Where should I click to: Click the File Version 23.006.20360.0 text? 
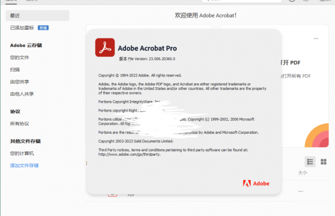click(x=147, y=59)
